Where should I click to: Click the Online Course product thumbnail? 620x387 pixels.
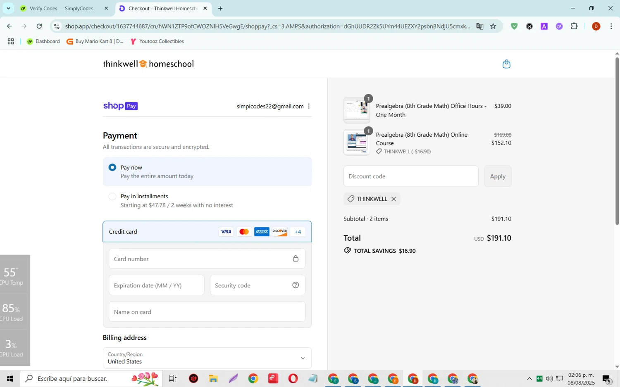357,142
